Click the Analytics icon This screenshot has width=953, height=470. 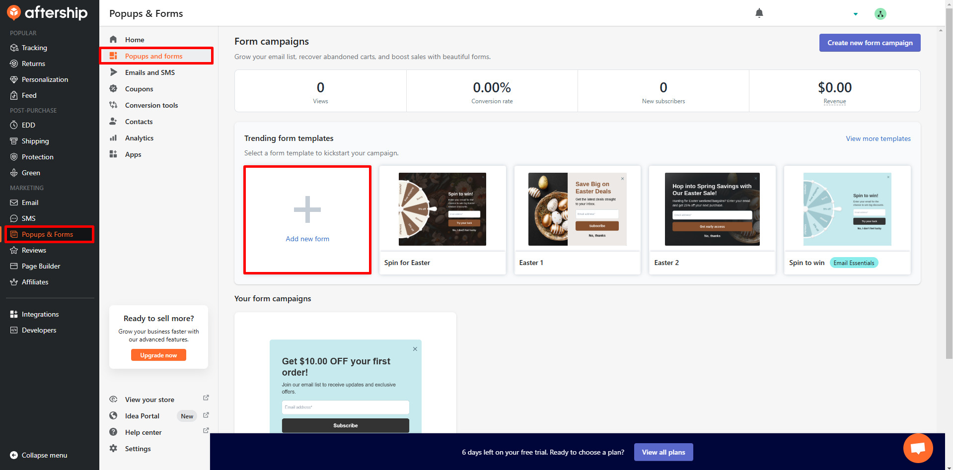[x=114, y=138]
